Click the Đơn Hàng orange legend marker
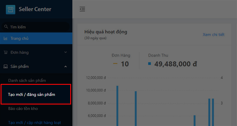 click(115, 64)
